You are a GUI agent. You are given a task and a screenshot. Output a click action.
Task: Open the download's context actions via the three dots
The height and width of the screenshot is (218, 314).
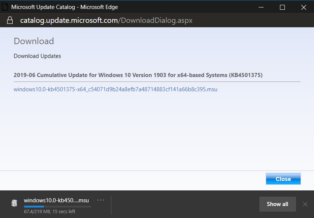coord(100,200)
